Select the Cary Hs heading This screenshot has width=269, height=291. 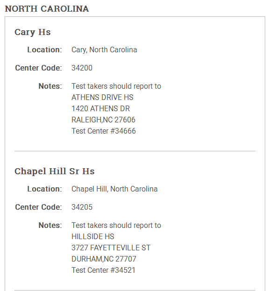[33, 32]
